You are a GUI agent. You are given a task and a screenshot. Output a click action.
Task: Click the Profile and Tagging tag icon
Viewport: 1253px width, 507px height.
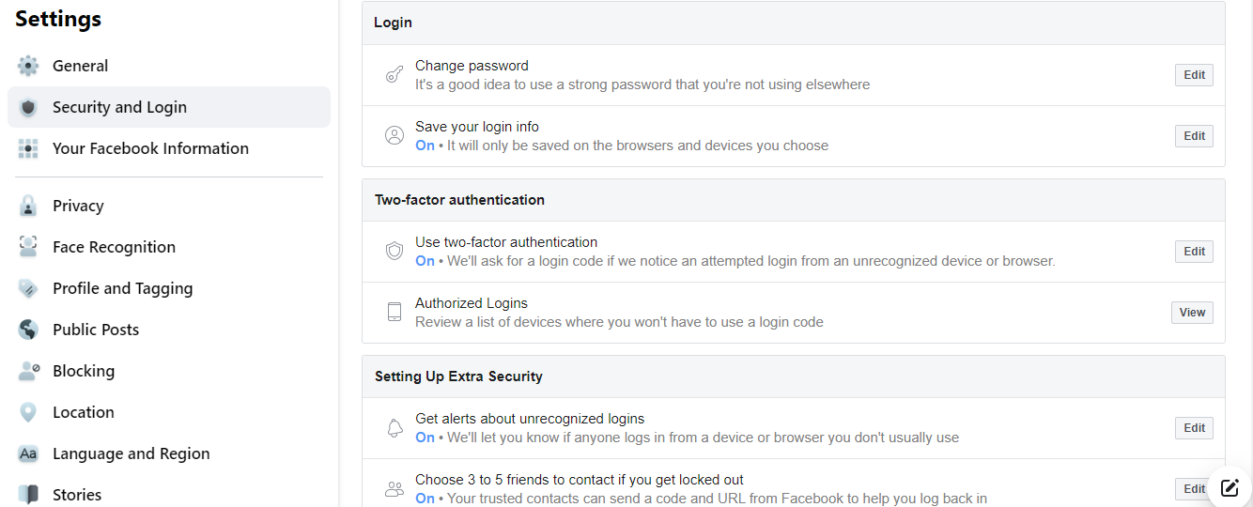pyautogui.click(x=28, y=288)
